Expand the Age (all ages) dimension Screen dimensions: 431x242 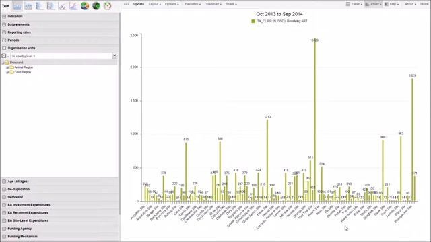click(x=60, y=182)
